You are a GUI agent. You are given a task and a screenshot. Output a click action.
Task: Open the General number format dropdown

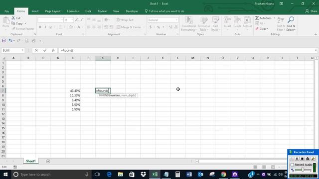click(176, 20)
